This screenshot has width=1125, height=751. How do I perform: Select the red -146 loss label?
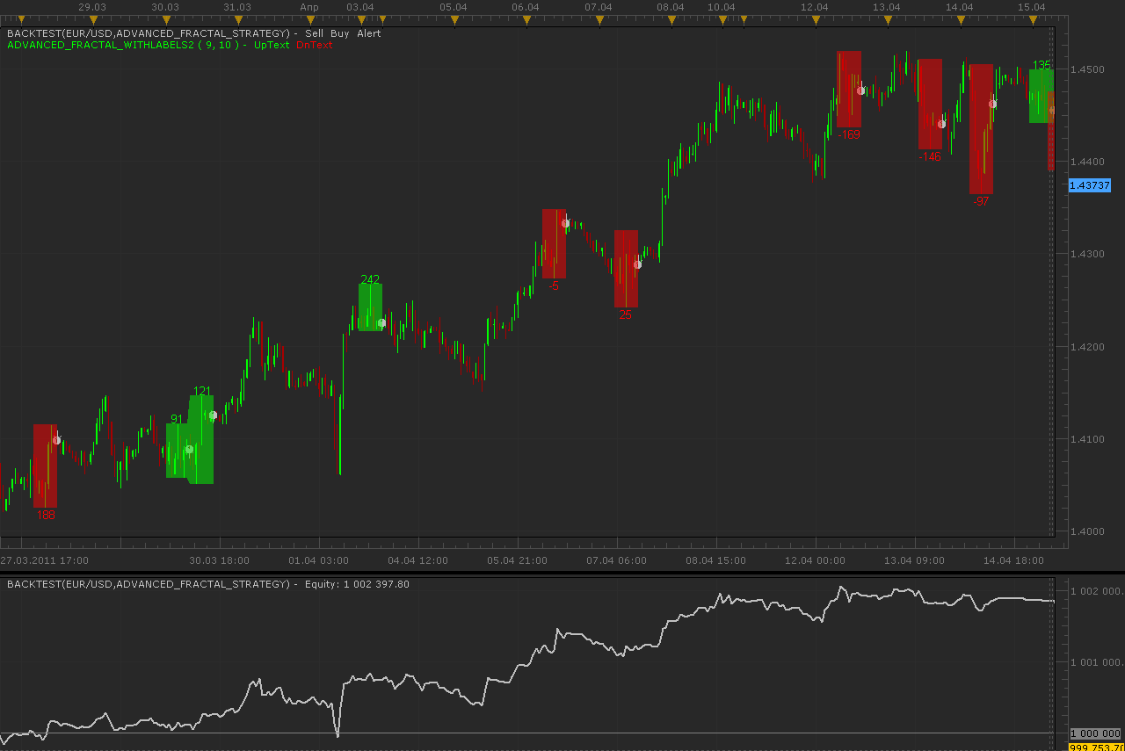point(930,156)
